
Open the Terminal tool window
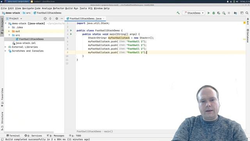click(x=13, y=136)
